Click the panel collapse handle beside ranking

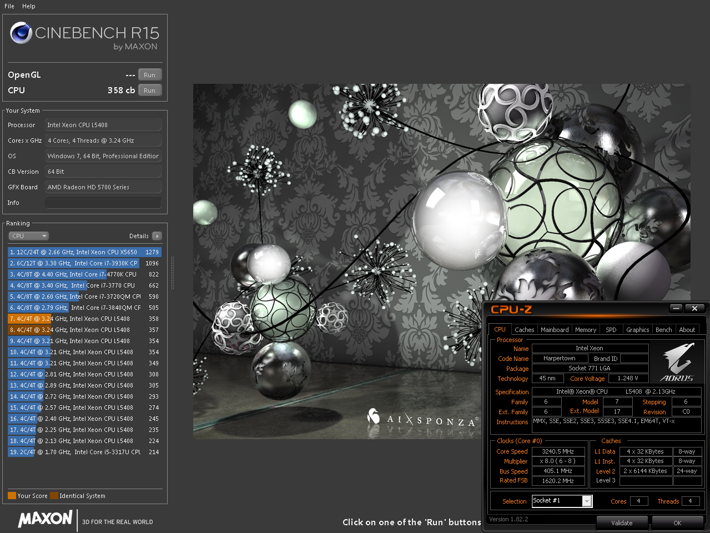(172, 273)
